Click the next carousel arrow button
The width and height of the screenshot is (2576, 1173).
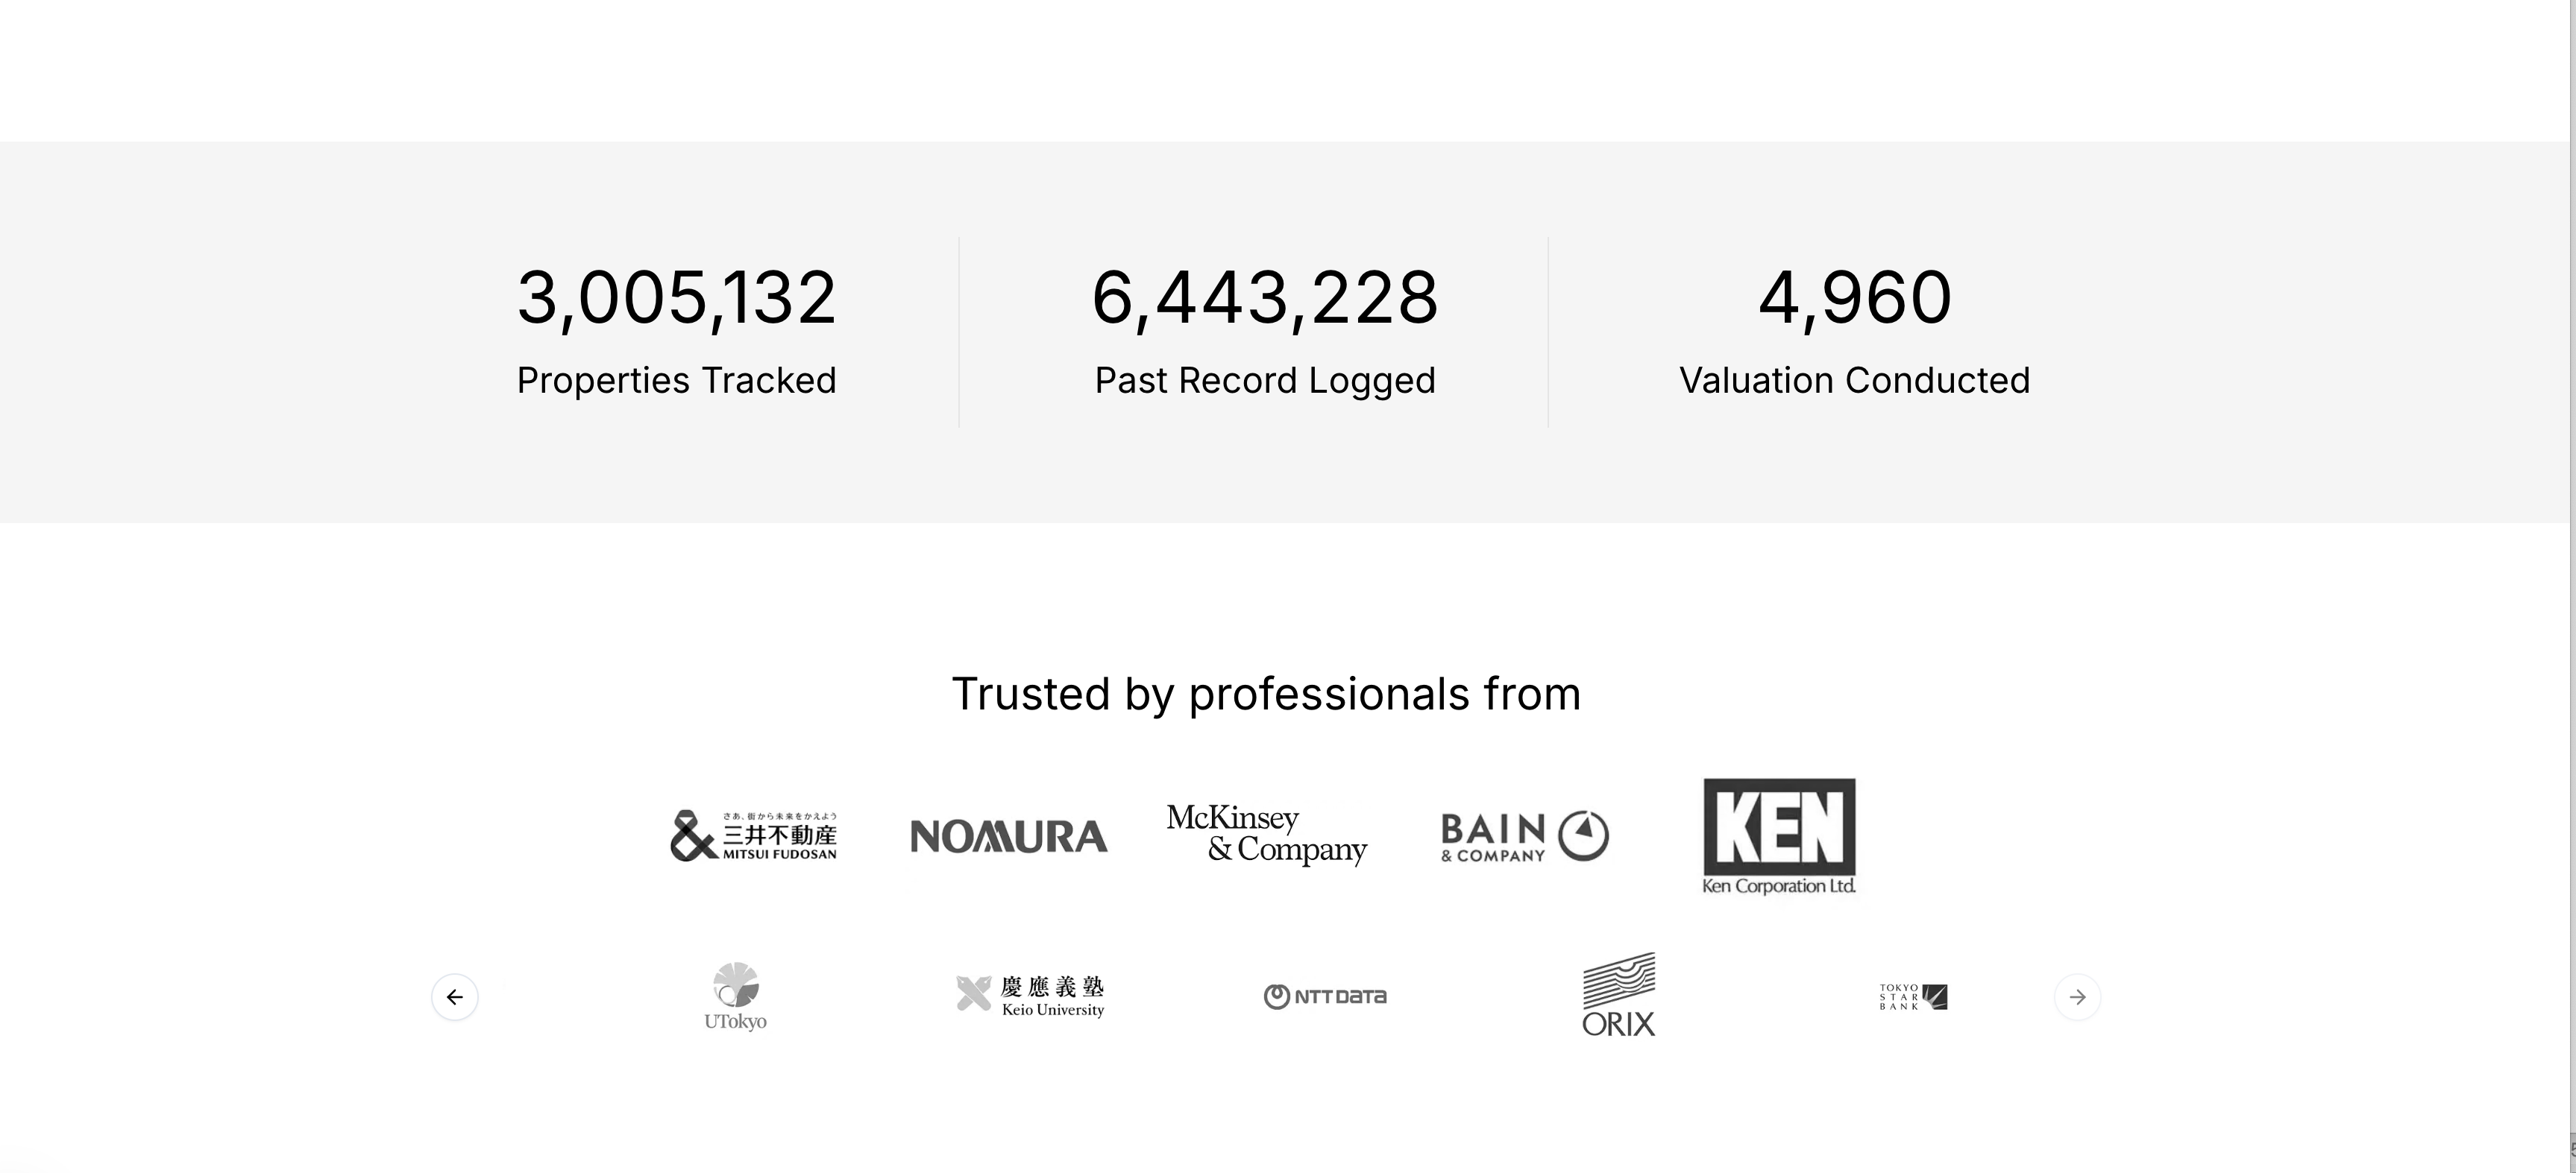click(x=2077, y=996)
